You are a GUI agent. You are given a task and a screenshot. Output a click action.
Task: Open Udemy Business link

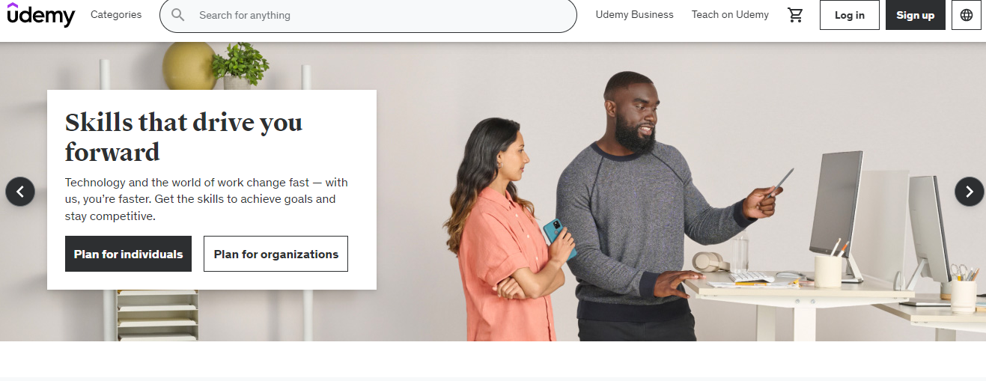pyautogui.click(x=635, y=14)
